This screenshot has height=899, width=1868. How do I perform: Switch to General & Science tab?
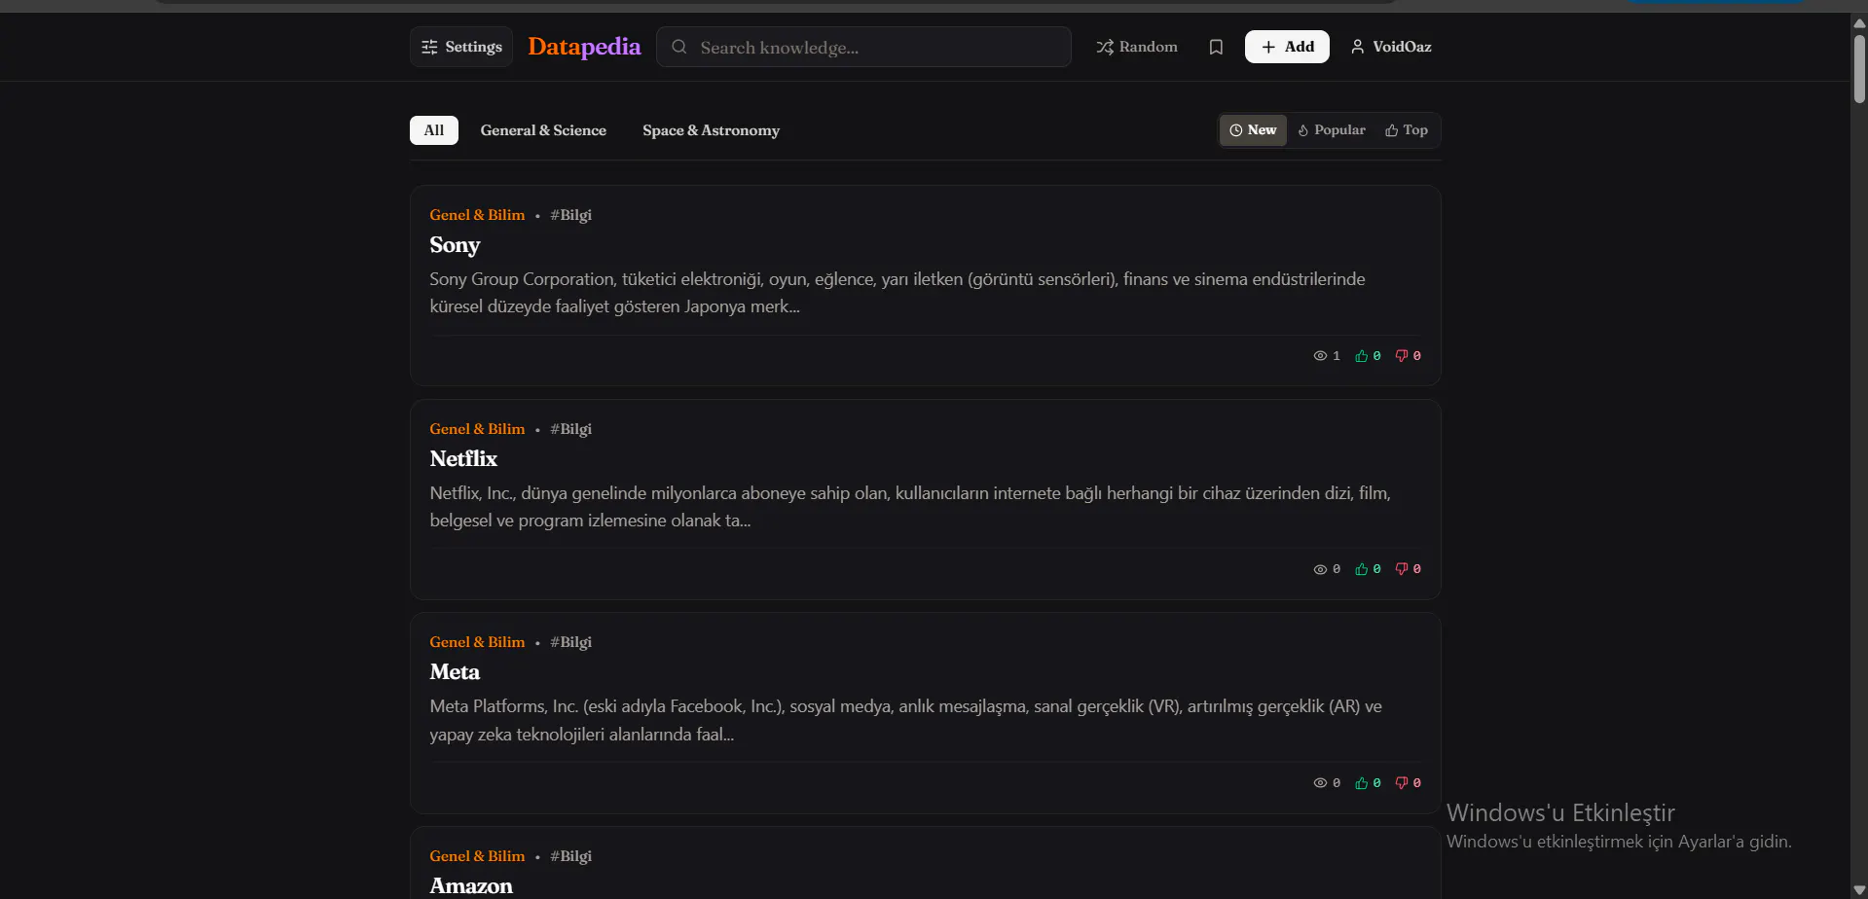click(x=543, y=130)
